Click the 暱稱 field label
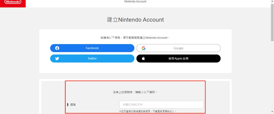 73,105
